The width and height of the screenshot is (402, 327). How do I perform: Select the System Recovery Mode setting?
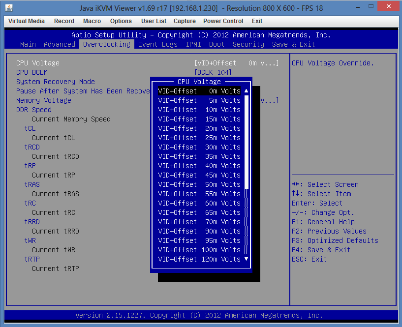[56, 82]
